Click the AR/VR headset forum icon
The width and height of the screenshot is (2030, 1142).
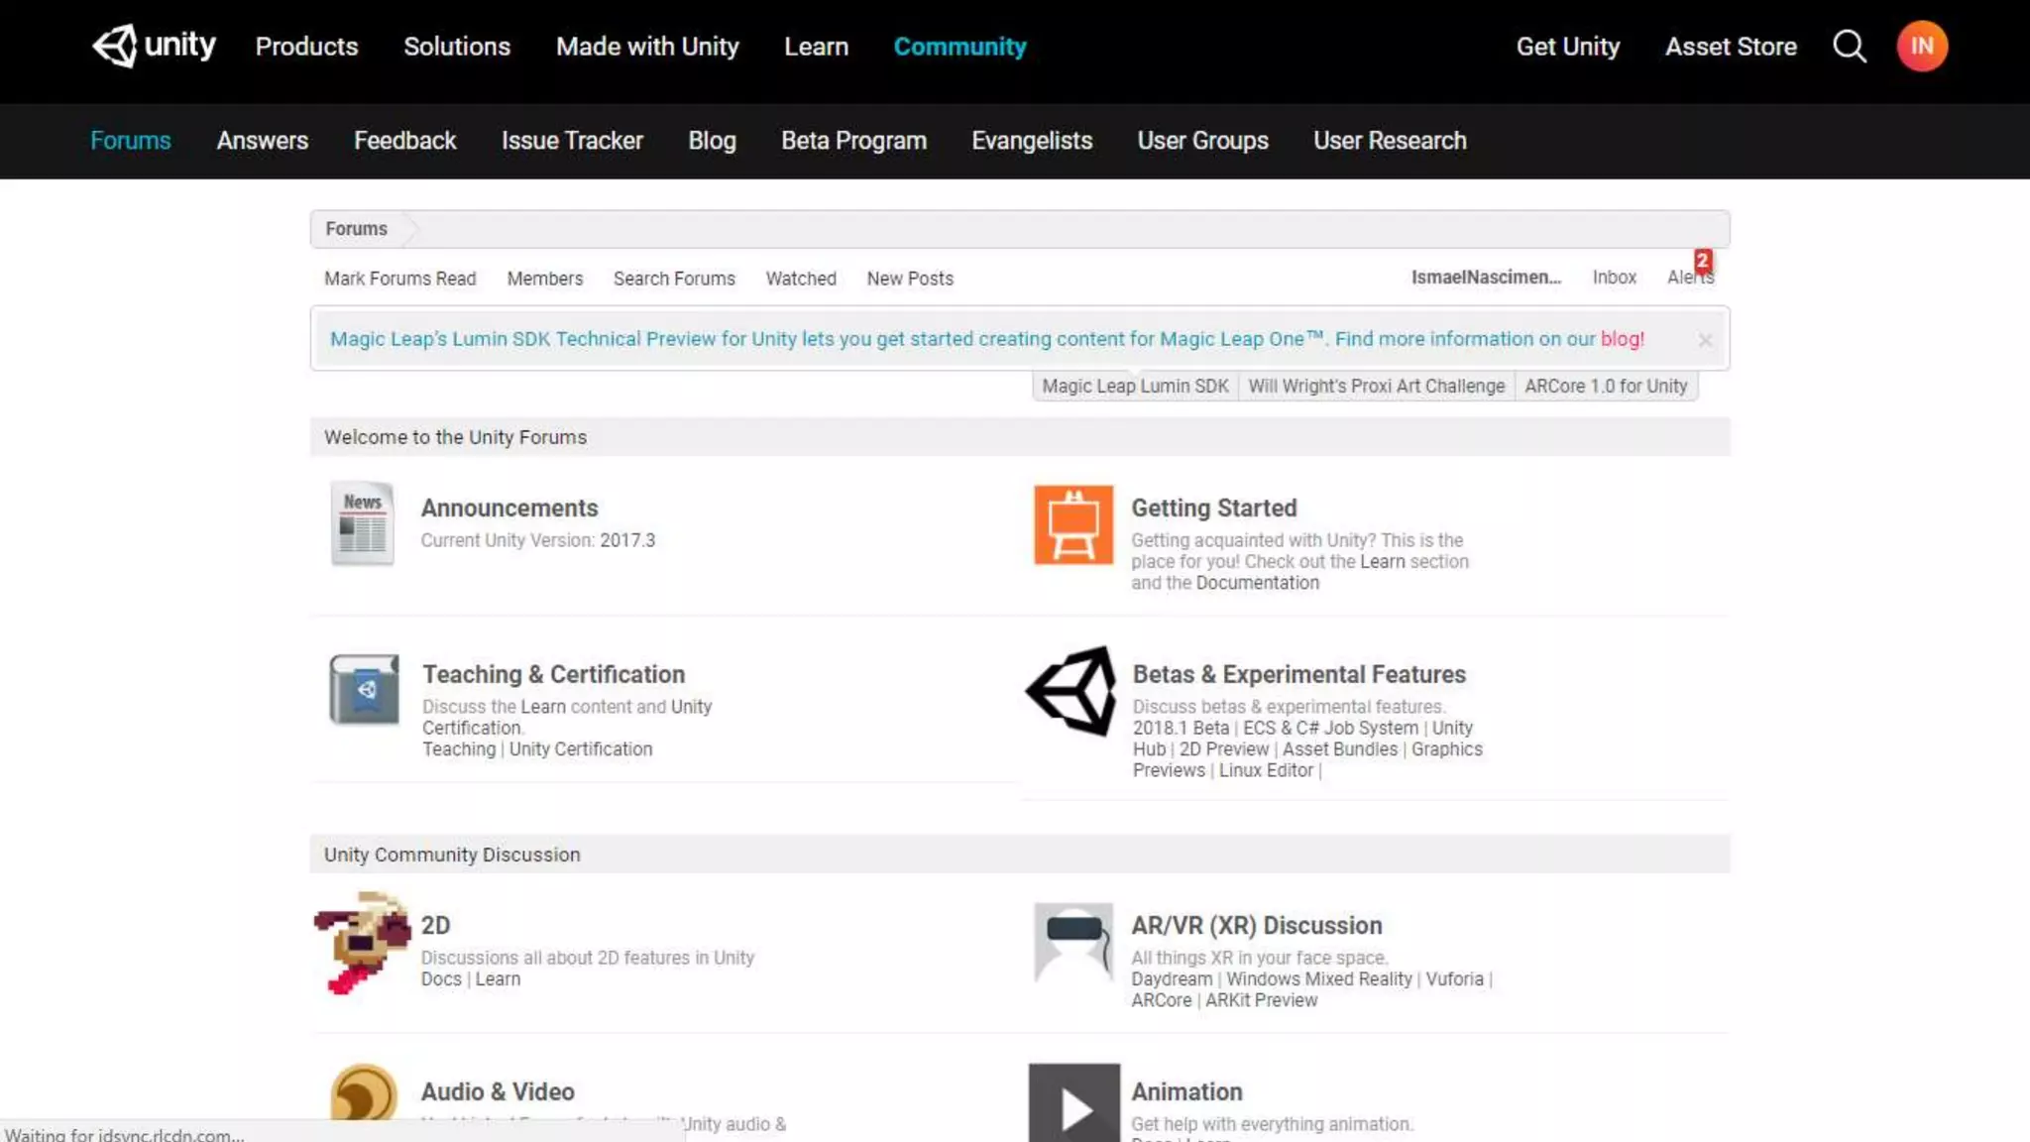click(1073, 943)
